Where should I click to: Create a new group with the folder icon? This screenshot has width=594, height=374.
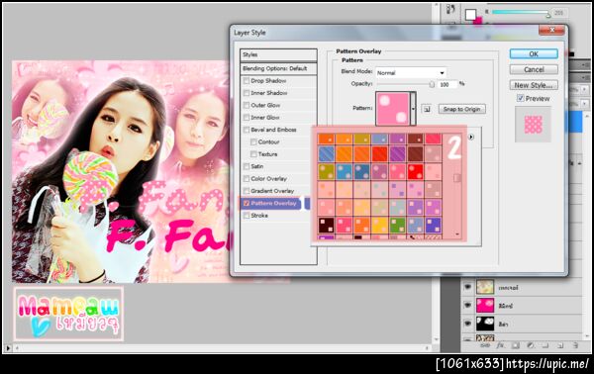(545, 345)
